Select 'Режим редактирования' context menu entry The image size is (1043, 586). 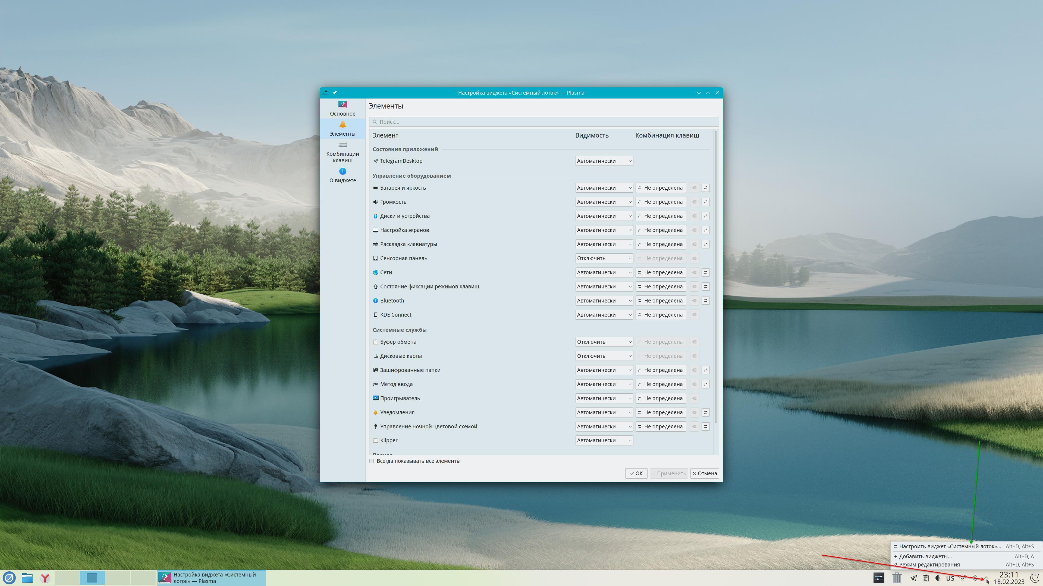click(x=929, y=565)
